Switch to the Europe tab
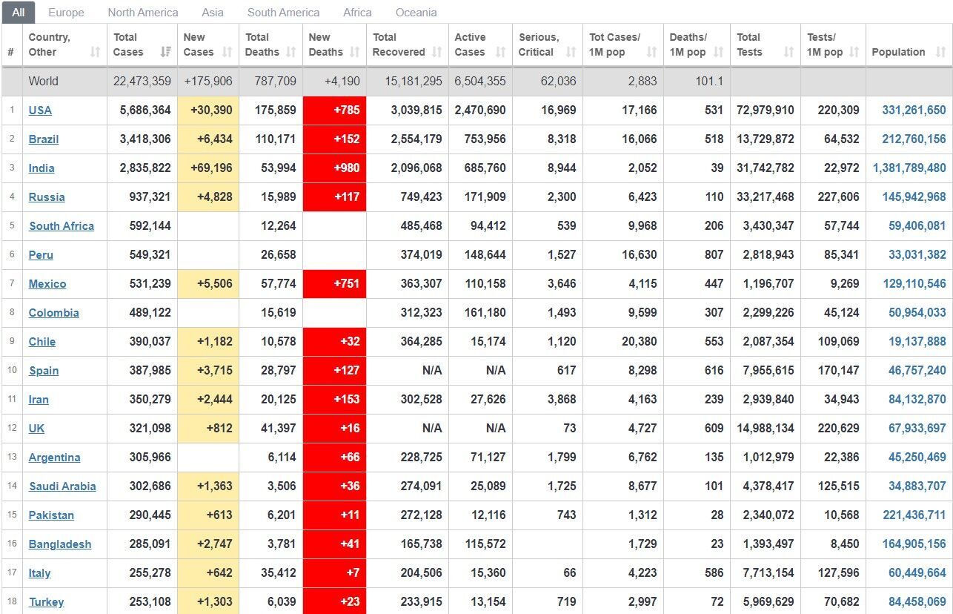The width and height of the screenshot is (953, 614). (x=66, y=13)
